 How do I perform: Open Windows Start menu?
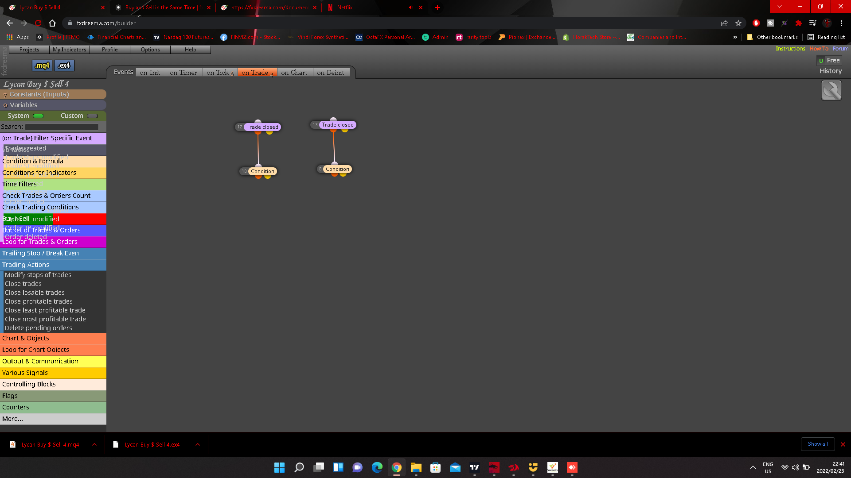279,467
